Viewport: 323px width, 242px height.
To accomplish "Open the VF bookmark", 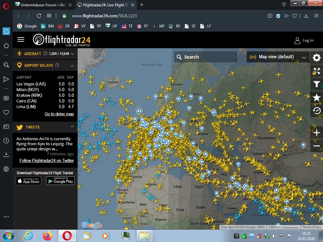I will tap(80, 26).
